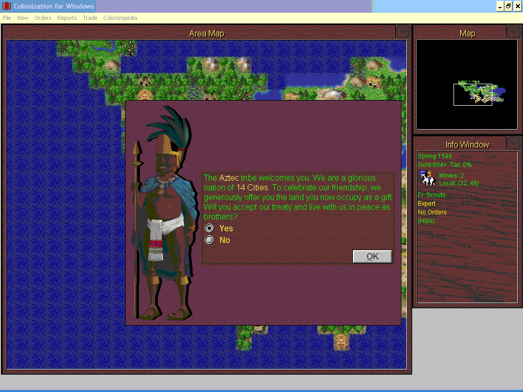Click the 'Gold:604' text

(432, 165)
